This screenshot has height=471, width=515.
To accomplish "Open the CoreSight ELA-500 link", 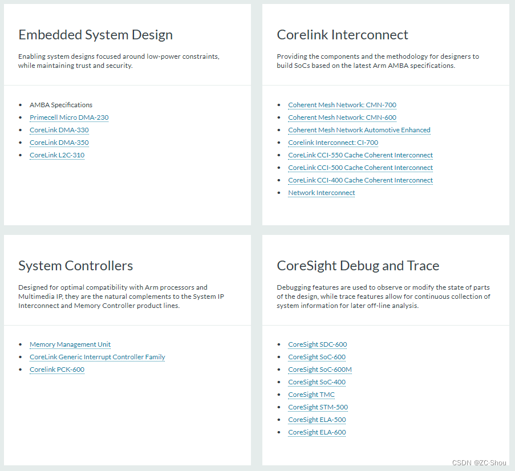I will pos(317,420).
